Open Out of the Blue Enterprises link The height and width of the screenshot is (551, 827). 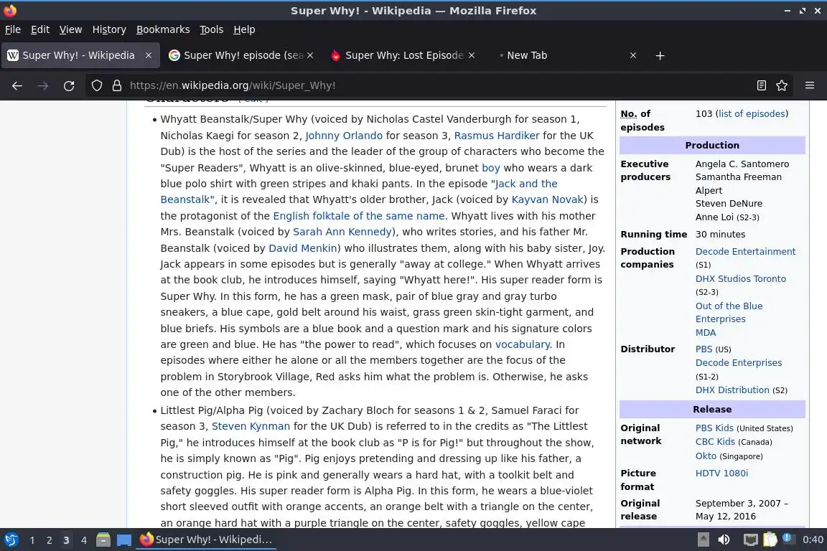click(729, 312)
